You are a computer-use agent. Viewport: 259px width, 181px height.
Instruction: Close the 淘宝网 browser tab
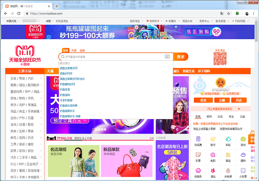click(49, 6)
